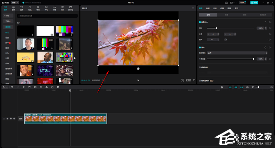Open the Stickers (贴纸) panel

(30, 8)
